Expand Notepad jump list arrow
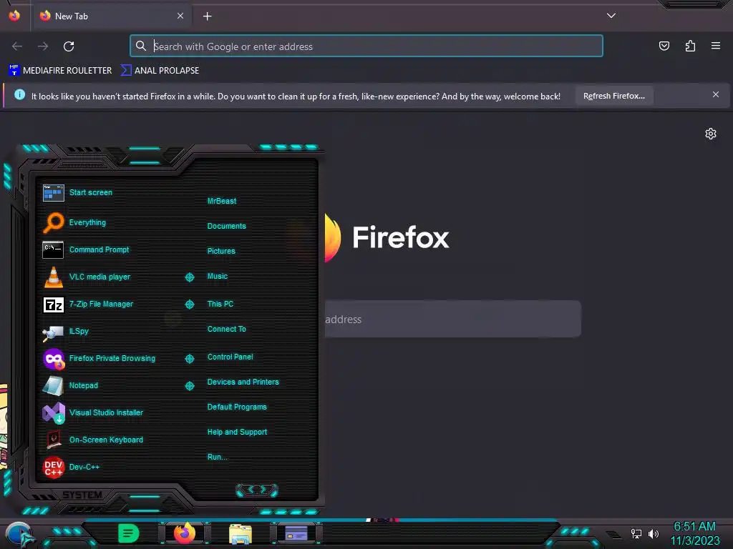733x549 pixels. point(190,385)
